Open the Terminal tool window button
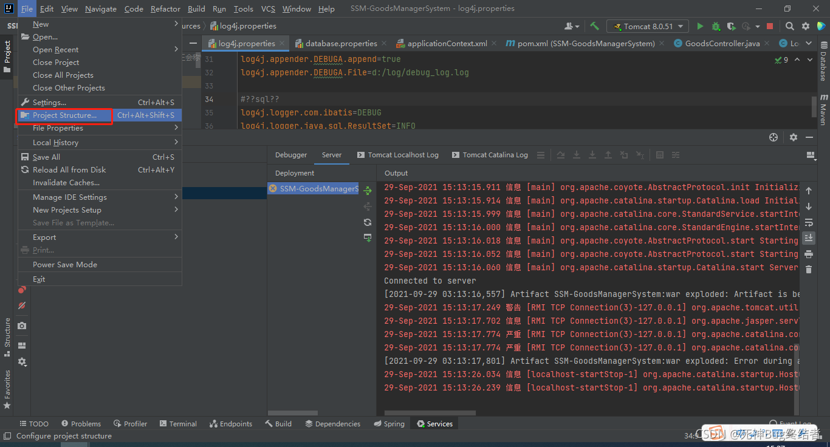 click(x=178, y=424)
